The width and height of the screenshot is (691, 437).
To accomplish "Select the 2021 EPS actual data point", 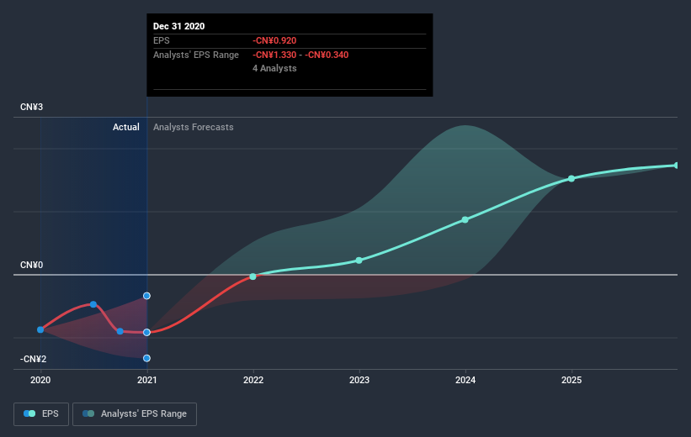I will (146, 332).
